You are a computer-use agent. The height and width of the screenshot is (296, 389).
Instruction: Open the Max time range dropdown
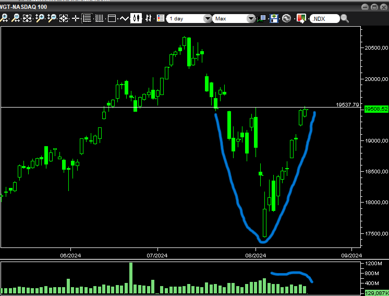(x=234, y=19)
